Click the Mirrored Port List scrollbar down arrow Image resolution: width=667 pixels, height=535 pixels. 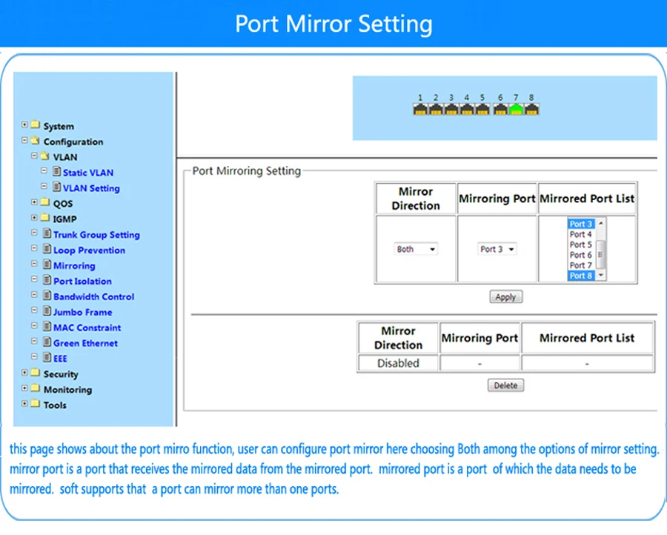[601, 276]
